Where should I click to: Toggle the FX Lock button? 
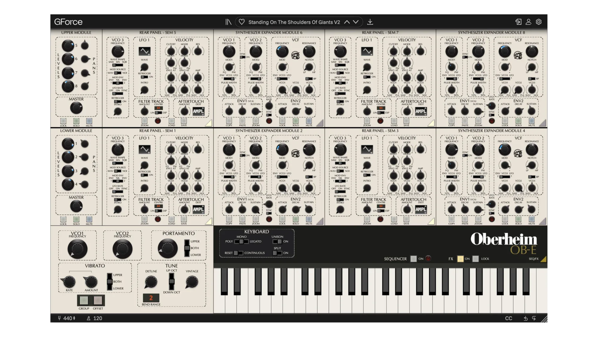(x=475, y=259)
